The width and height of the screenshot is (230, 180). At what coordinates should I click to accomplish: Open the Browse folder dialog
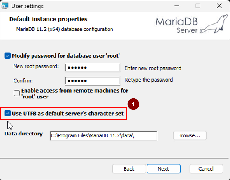(190, 135)
